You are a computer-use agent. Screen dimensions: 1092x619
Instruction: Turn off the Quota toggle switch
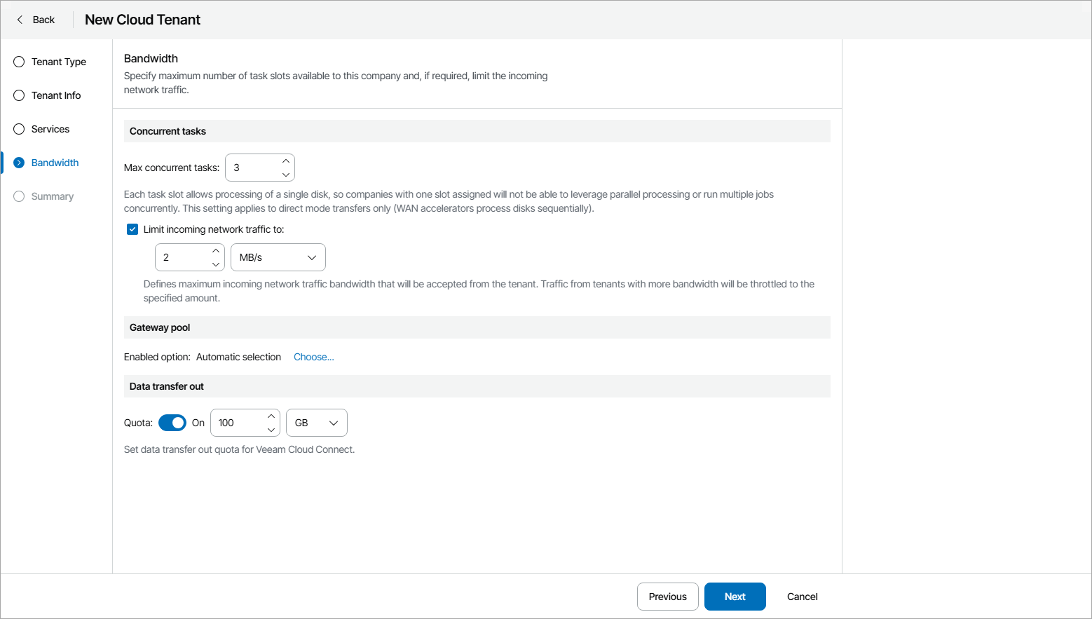pyautogui.click(x=172, y=423)
